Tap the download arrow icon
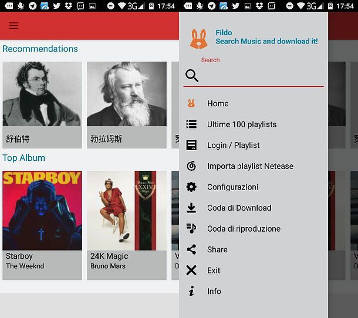Screen dimensions: 358x318 pos(191,208)
